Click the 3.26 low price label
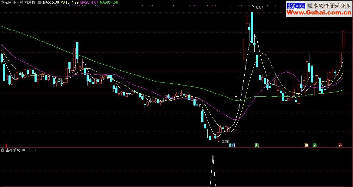The height and width of the screenshot is (187, 353). point(225,142)
